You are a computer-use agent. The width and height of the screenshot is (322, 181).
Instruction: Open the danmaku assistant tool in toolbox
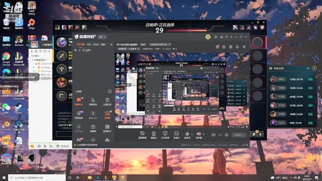(78, 101)
